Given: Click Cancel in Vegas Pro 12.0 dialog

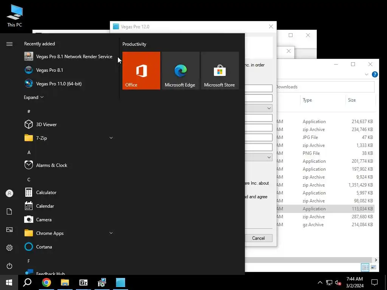Looking at the screenshot, I should (259, 238).
